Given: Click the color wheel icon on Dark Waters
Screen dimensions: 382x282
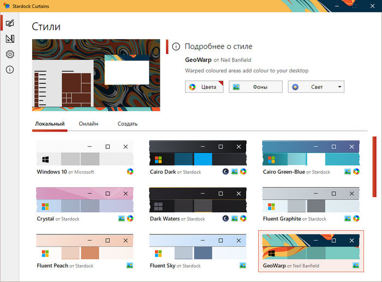Looking at the screenshot, I should (x=243, y=218).
